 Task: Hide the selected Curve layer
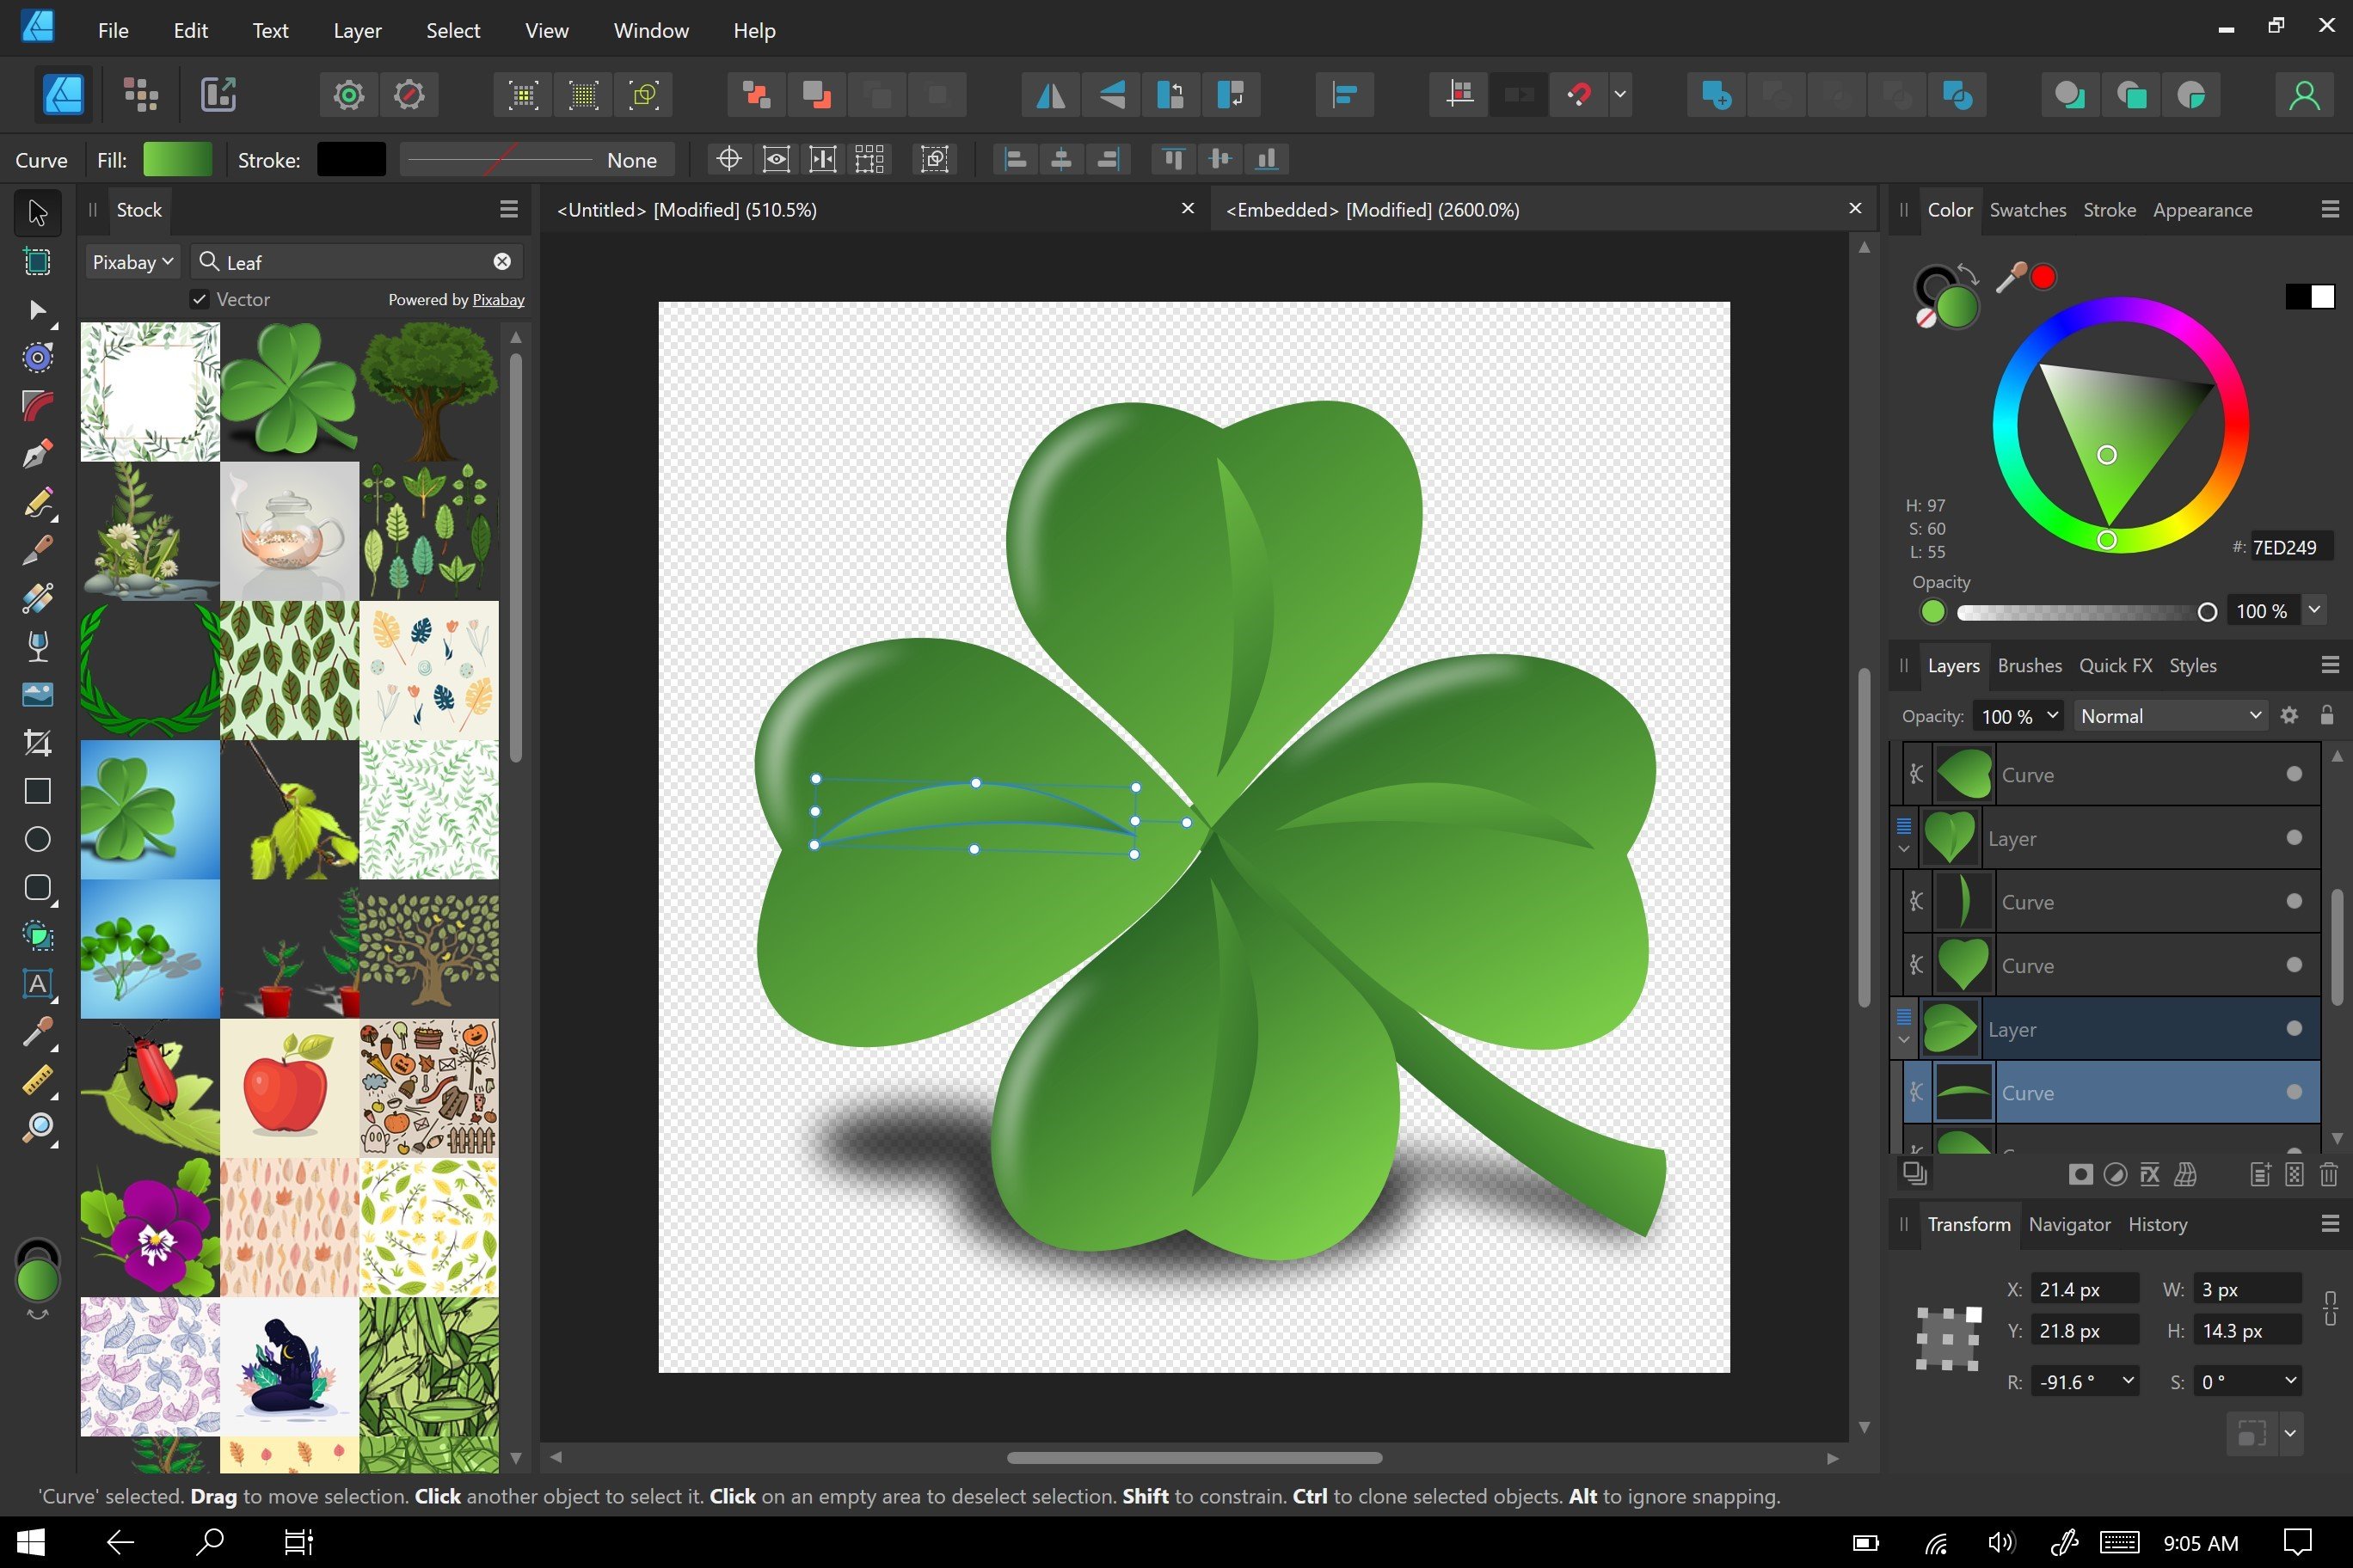pyautogui.click(x=2293, y=1092)
